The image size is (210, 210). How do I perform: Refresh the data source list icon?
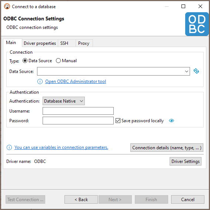point(196,71)
